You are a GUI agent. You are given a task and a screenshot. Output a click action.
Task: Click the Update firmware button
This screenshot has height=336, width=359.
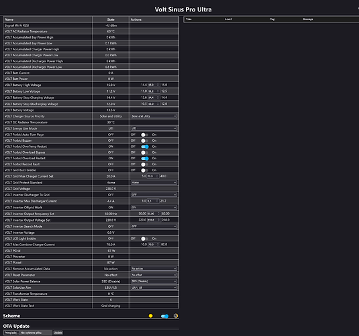58,333
